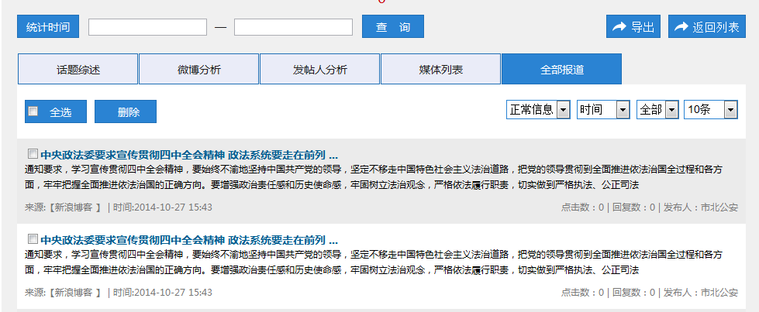Open the 微博分析 tab

198,70
